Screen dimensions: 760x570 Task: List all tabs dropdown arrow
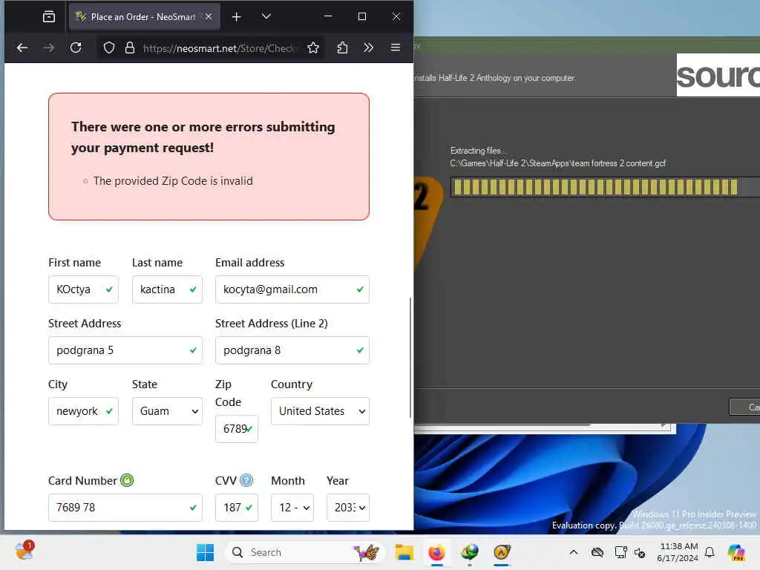click(x=266, y=16)
